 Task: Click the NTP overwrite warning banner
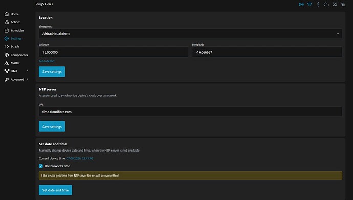click(x=190, y=176)
